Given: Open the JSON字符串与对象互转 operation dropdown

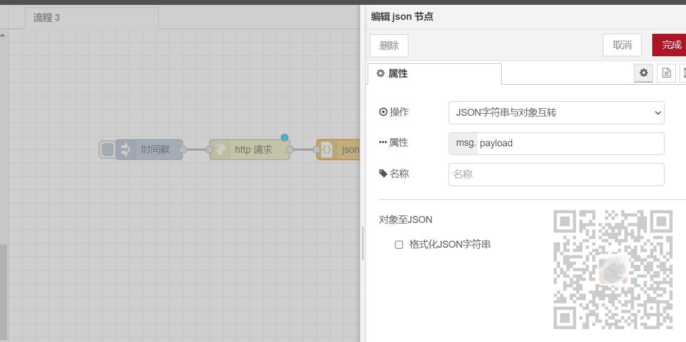Looking at the screenshot, I should (x=556, y=113).
